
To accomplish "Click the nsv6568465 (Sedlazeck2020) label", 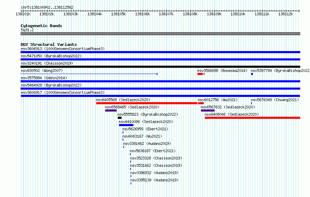I will tap(132, 107).
